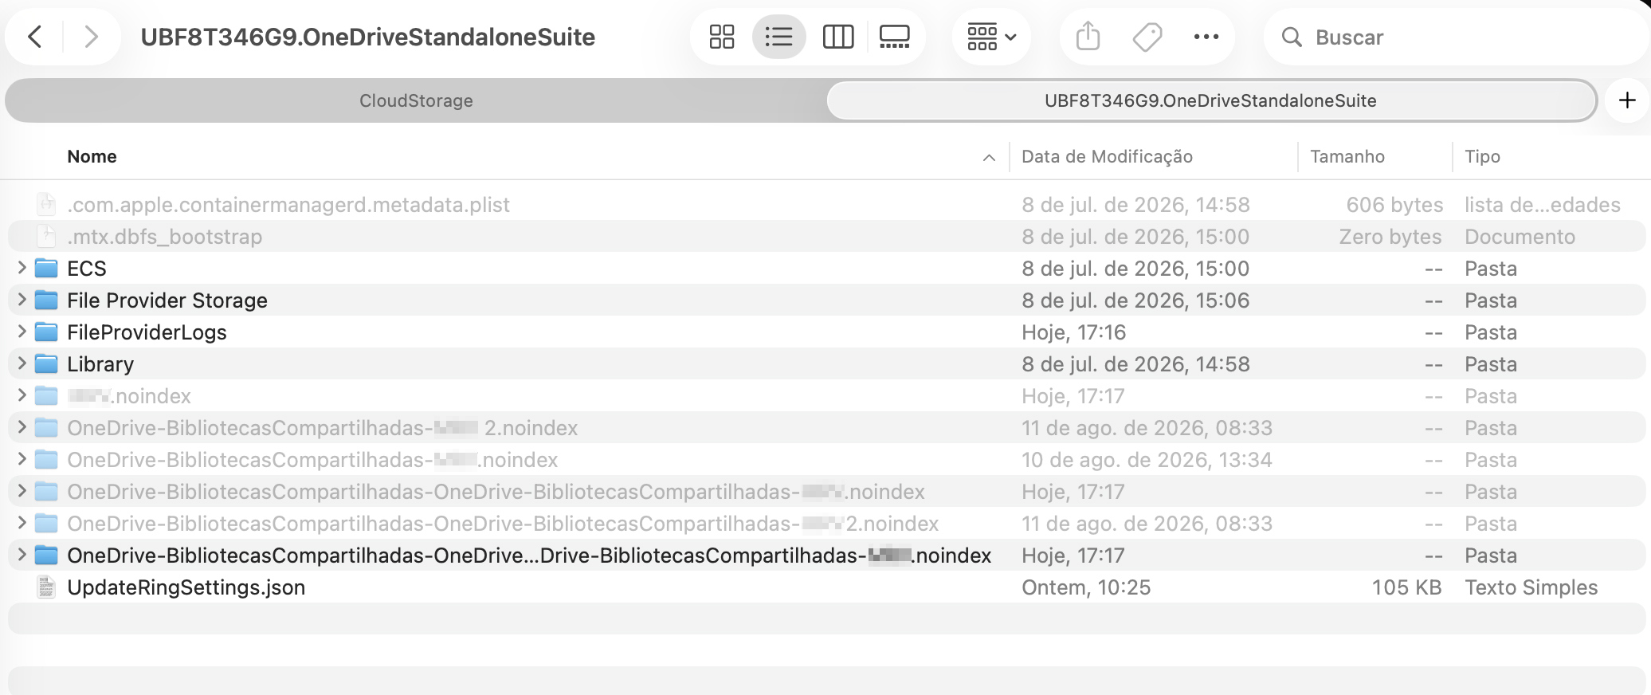Select .com.apple.containermanagerd.metadata.plist file name
The width and height of the screenshot is (1651, 695).
point(288,205)
